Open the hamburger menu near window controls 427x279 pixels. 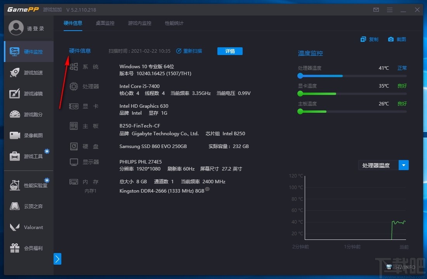point(389,10)
